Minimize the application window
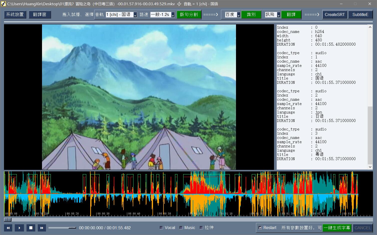This screenshot has width=377, height=235. coord(341,4)
